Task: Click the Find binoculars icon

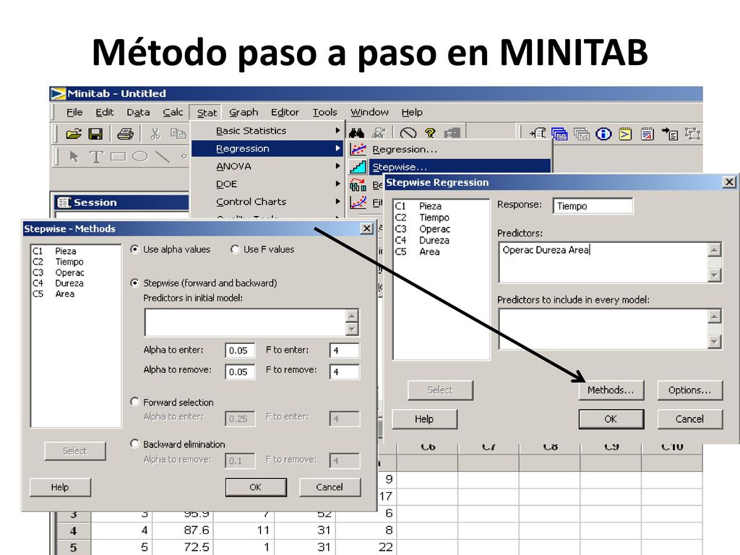Action: click(357, 134)
